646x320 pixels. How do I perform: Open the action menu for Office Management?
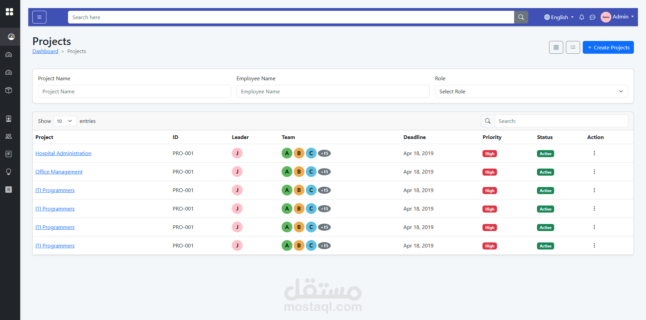coord(594,172)
